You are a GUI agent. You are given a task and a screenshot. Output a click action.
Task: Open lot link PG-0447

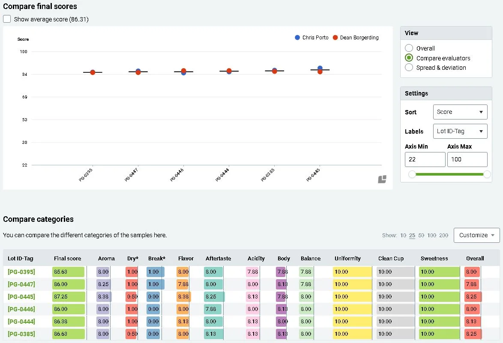[x=21, y=284]
